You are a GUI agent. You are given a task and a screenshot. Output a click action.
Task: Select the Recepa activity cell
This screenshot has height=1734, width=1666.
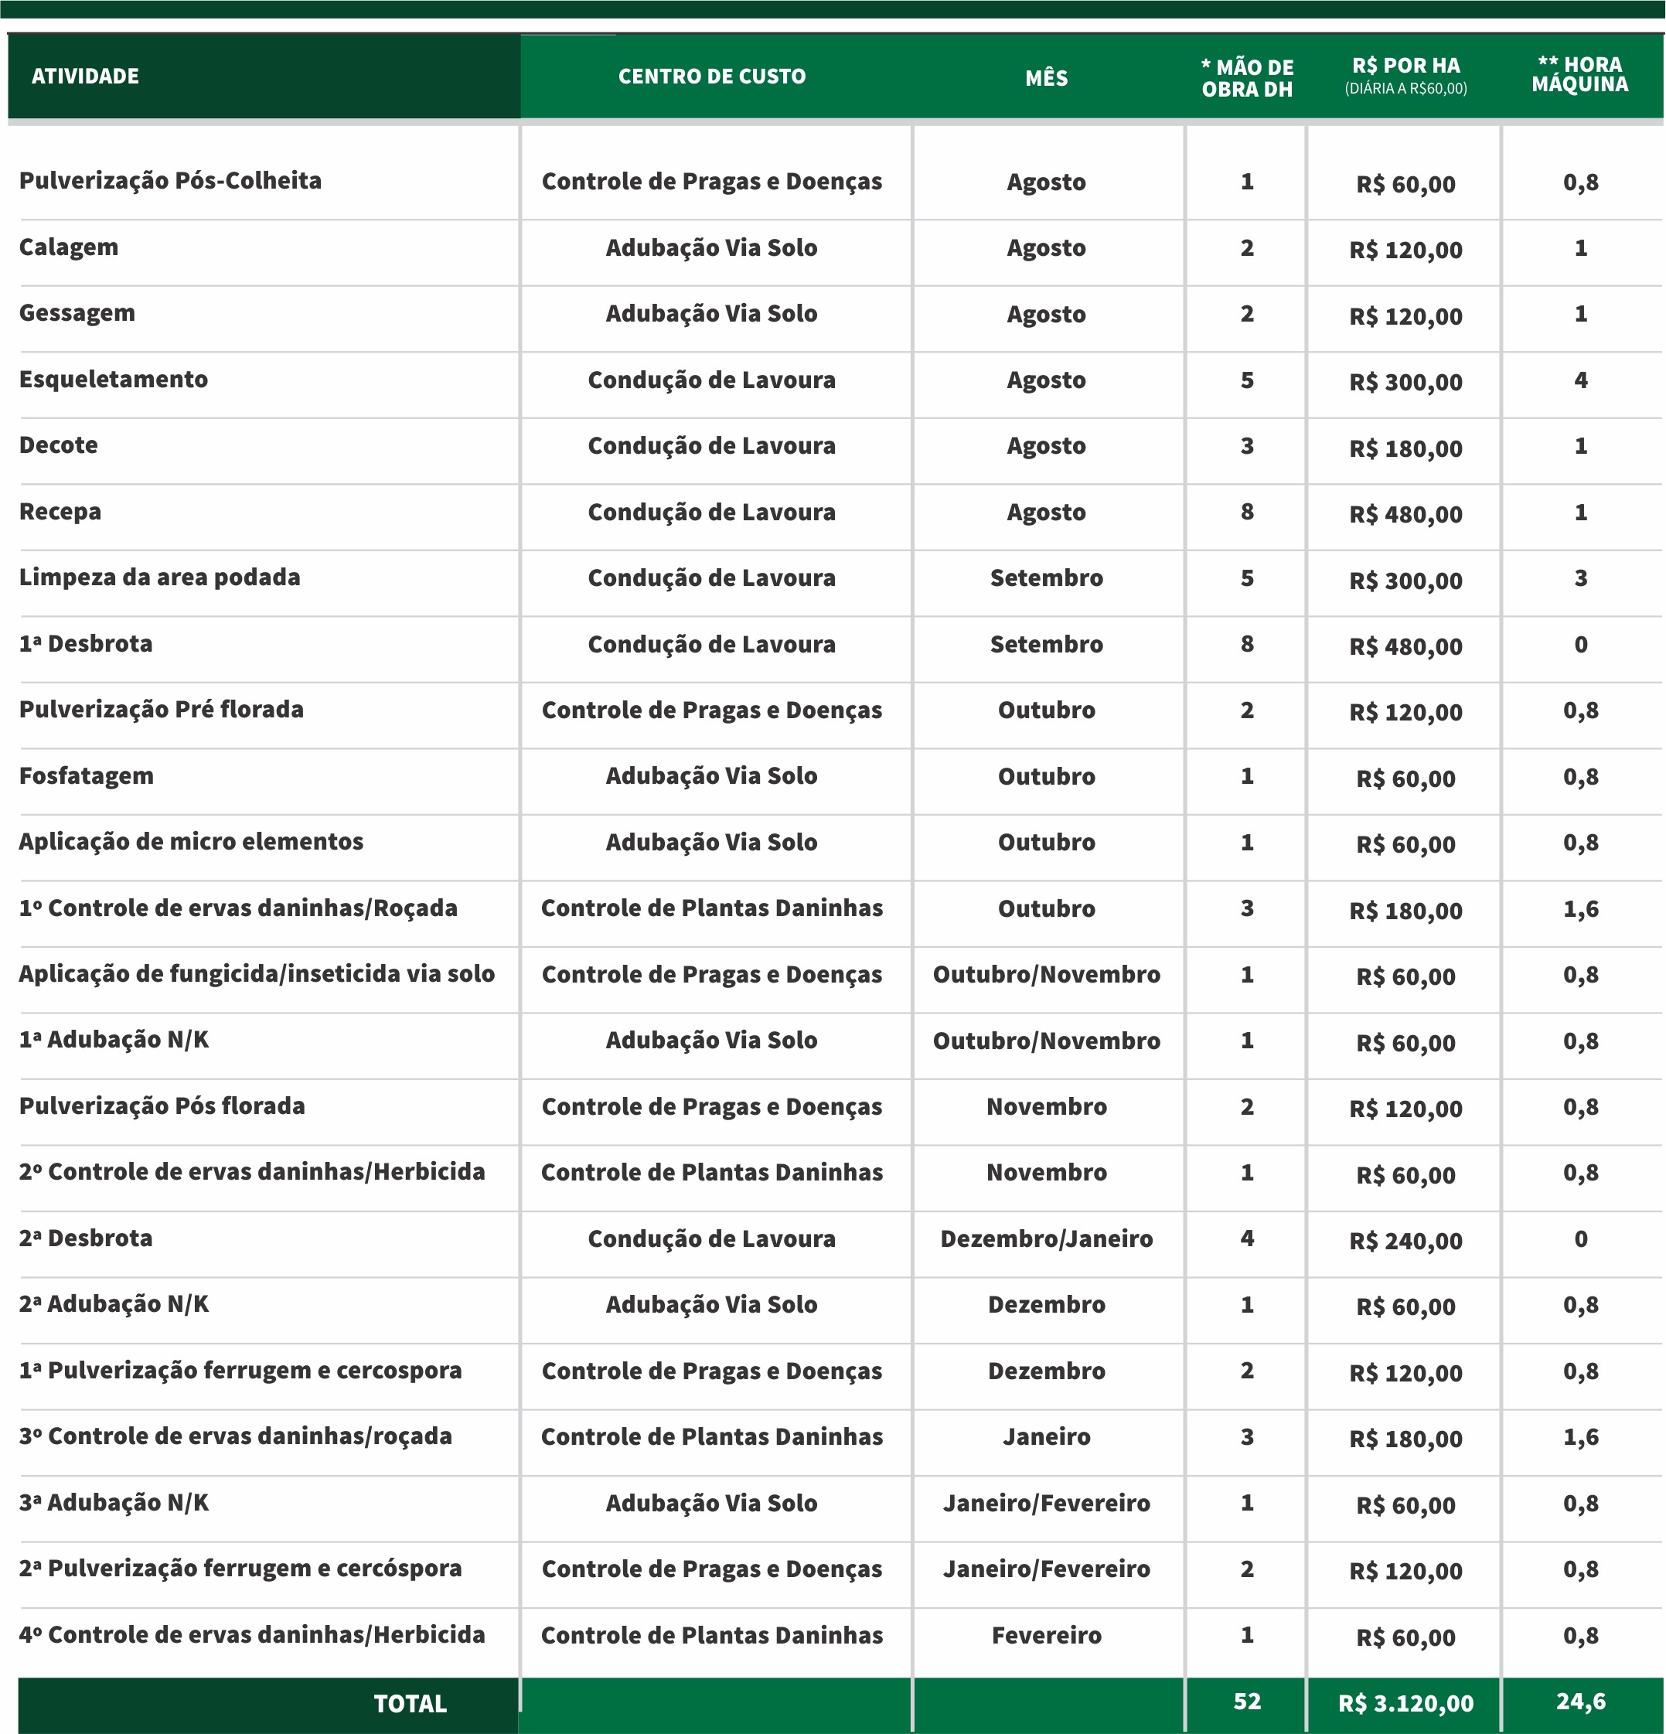pos(60,513)
